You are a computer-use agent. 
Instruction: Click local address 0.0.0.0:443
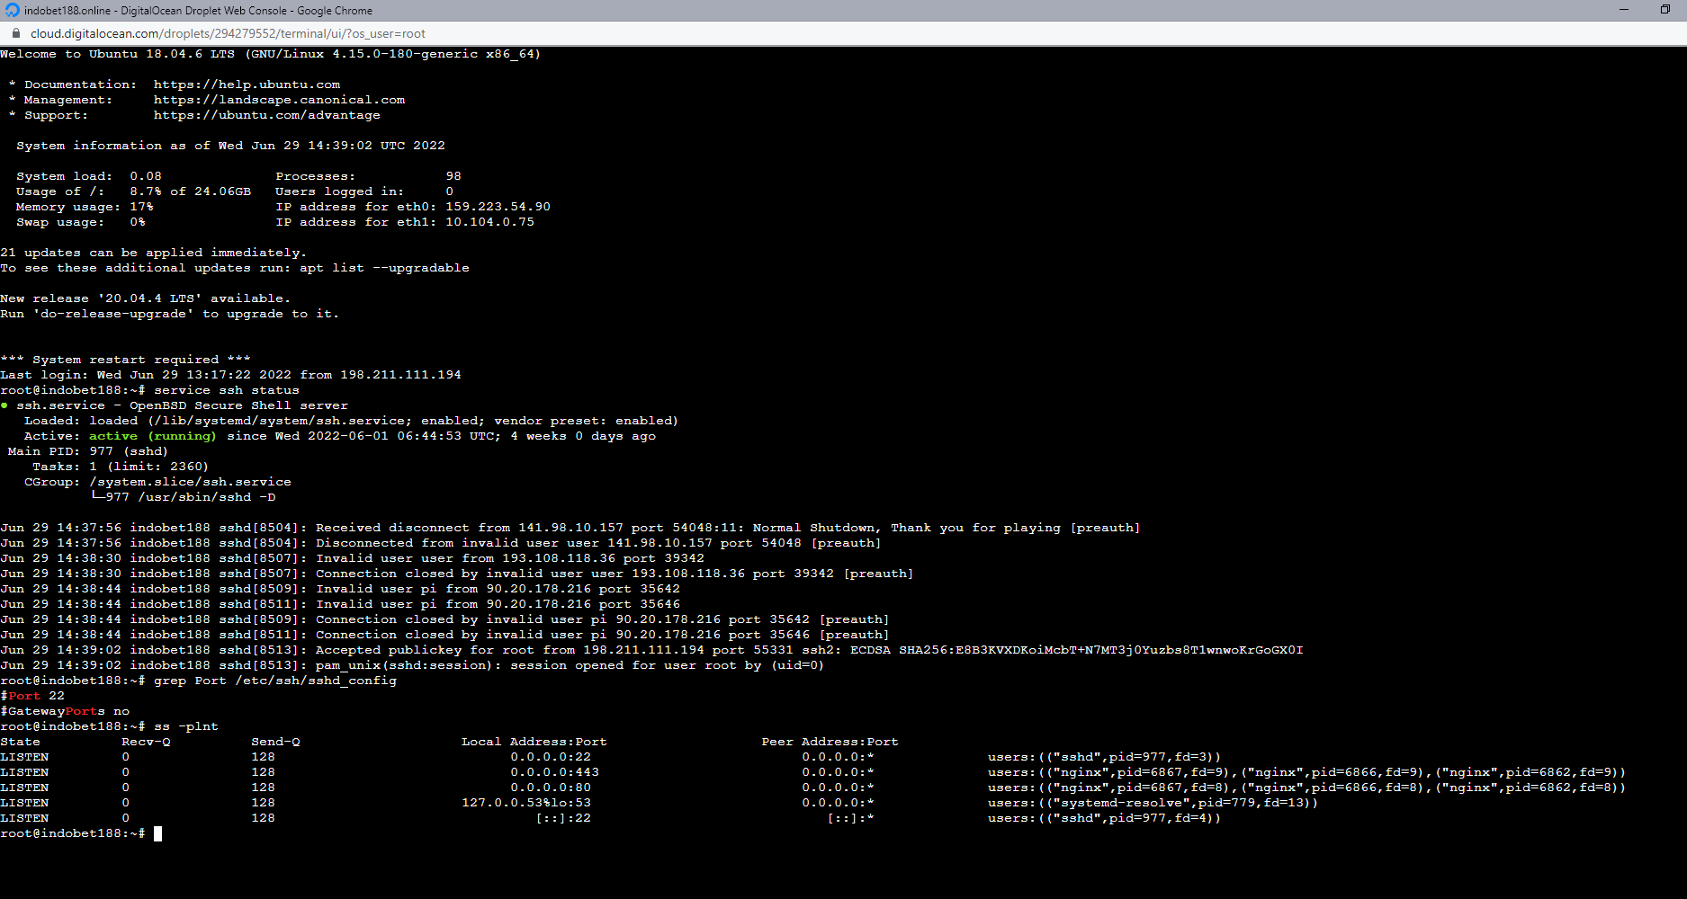tap(554, 772)
